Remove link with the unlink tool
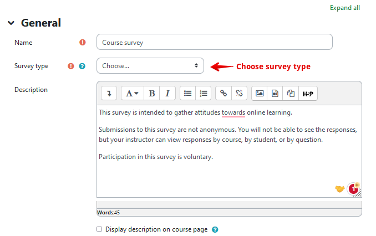The height and width of the screenshot is (236, 376). coord(239,94)
